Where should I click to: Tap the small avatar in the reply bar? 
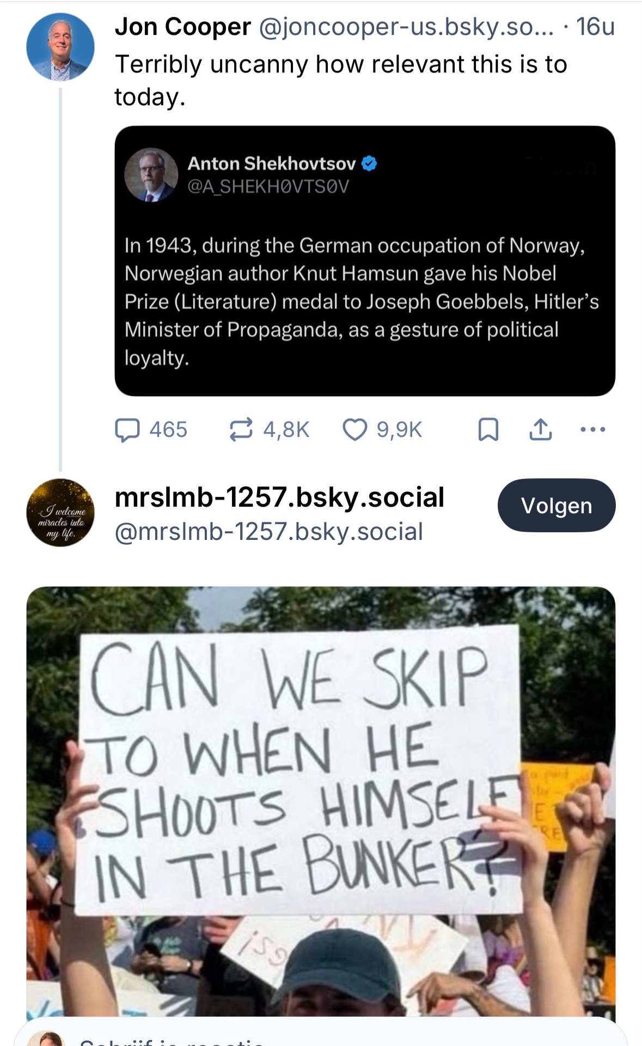pyautogui.click(x=46, y=1039)
